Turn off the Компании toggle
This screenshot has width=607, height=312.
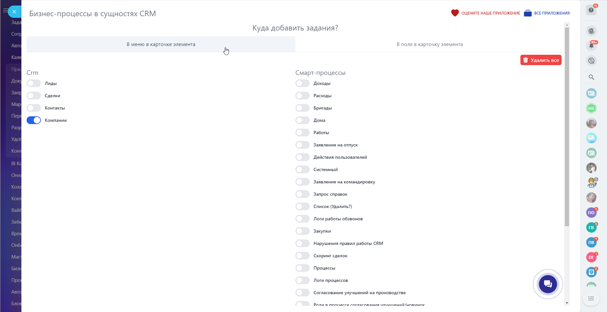[x=34, y=120]
